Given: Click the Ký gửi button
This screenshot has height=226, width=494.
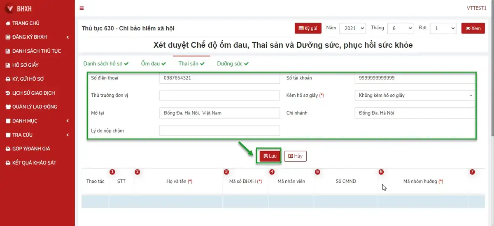Looking at the screenshot, I should [x=308, y=28].
